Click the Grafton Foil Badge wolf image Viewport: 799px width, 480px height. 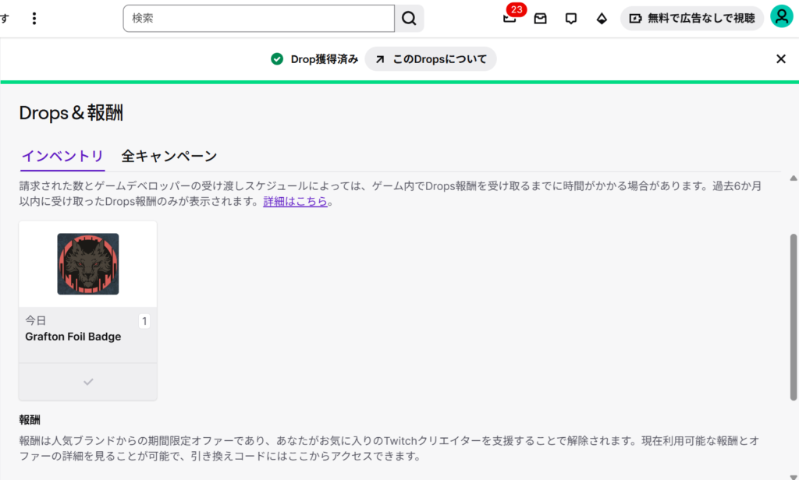(x=88, y=263)
